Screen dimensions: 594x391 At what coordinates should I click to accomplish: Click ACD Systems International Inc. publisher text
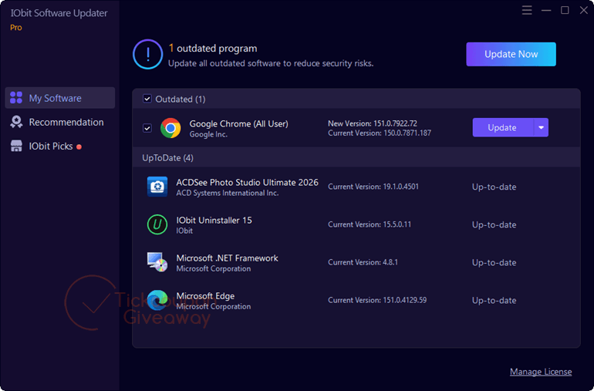tap(228, 193)
